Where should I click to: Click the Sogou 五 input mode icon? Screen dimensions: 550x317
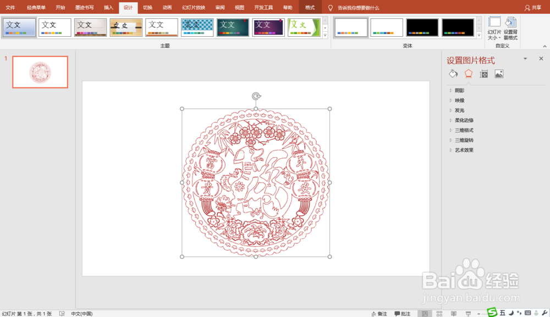point(502,313)
